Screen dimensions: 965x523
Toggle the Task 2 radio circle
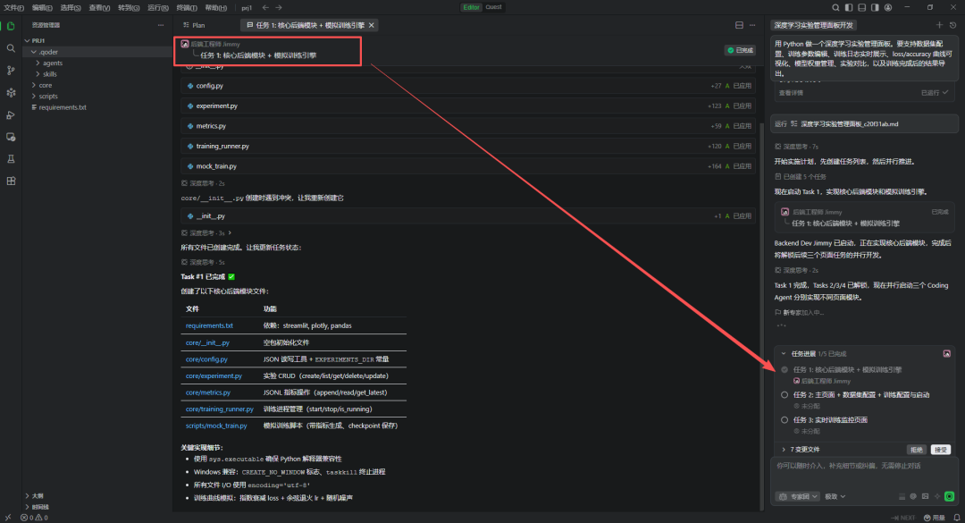785,394
